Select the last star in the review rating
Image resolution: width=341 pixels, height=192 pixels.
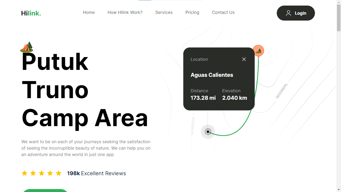(x=59, y=173)
